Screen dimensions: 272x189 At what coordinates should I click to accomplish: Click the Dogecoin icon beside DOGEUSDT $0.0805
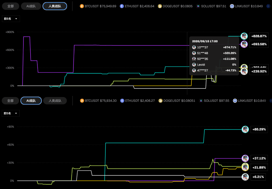click(160, 6)
